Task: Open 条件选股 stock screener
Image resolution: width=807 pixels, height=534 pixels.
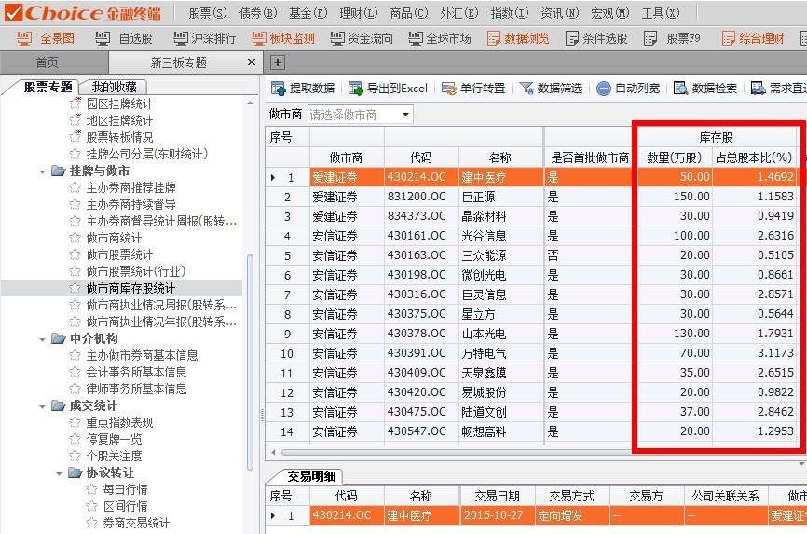Action: click(596, 38)
